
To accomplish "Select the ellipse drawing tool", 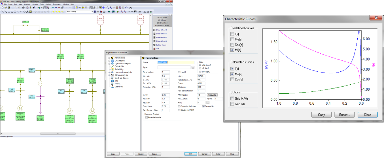I will click(x=24, y=12).
